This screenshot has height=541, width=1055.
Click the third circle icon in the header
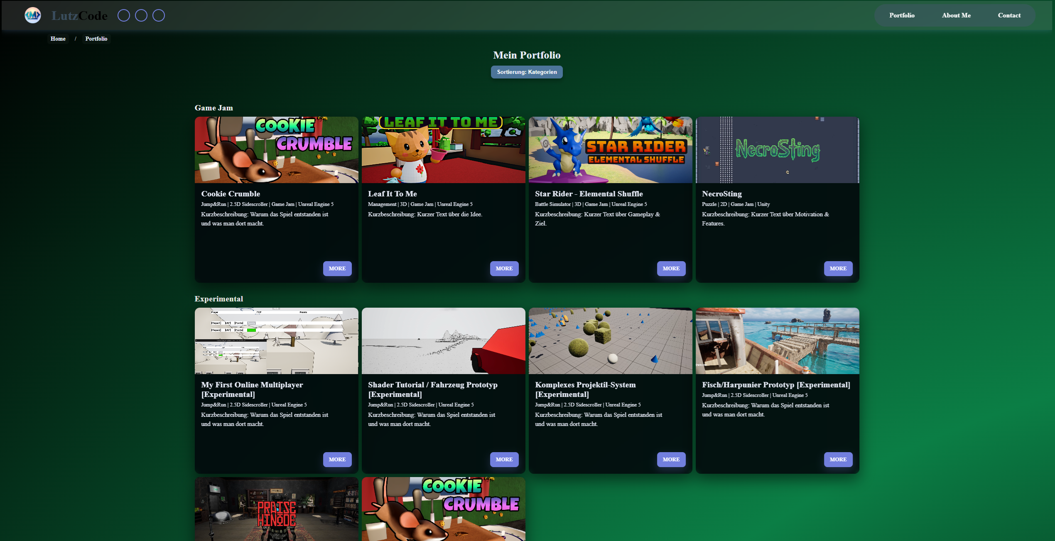coord(159,15)
